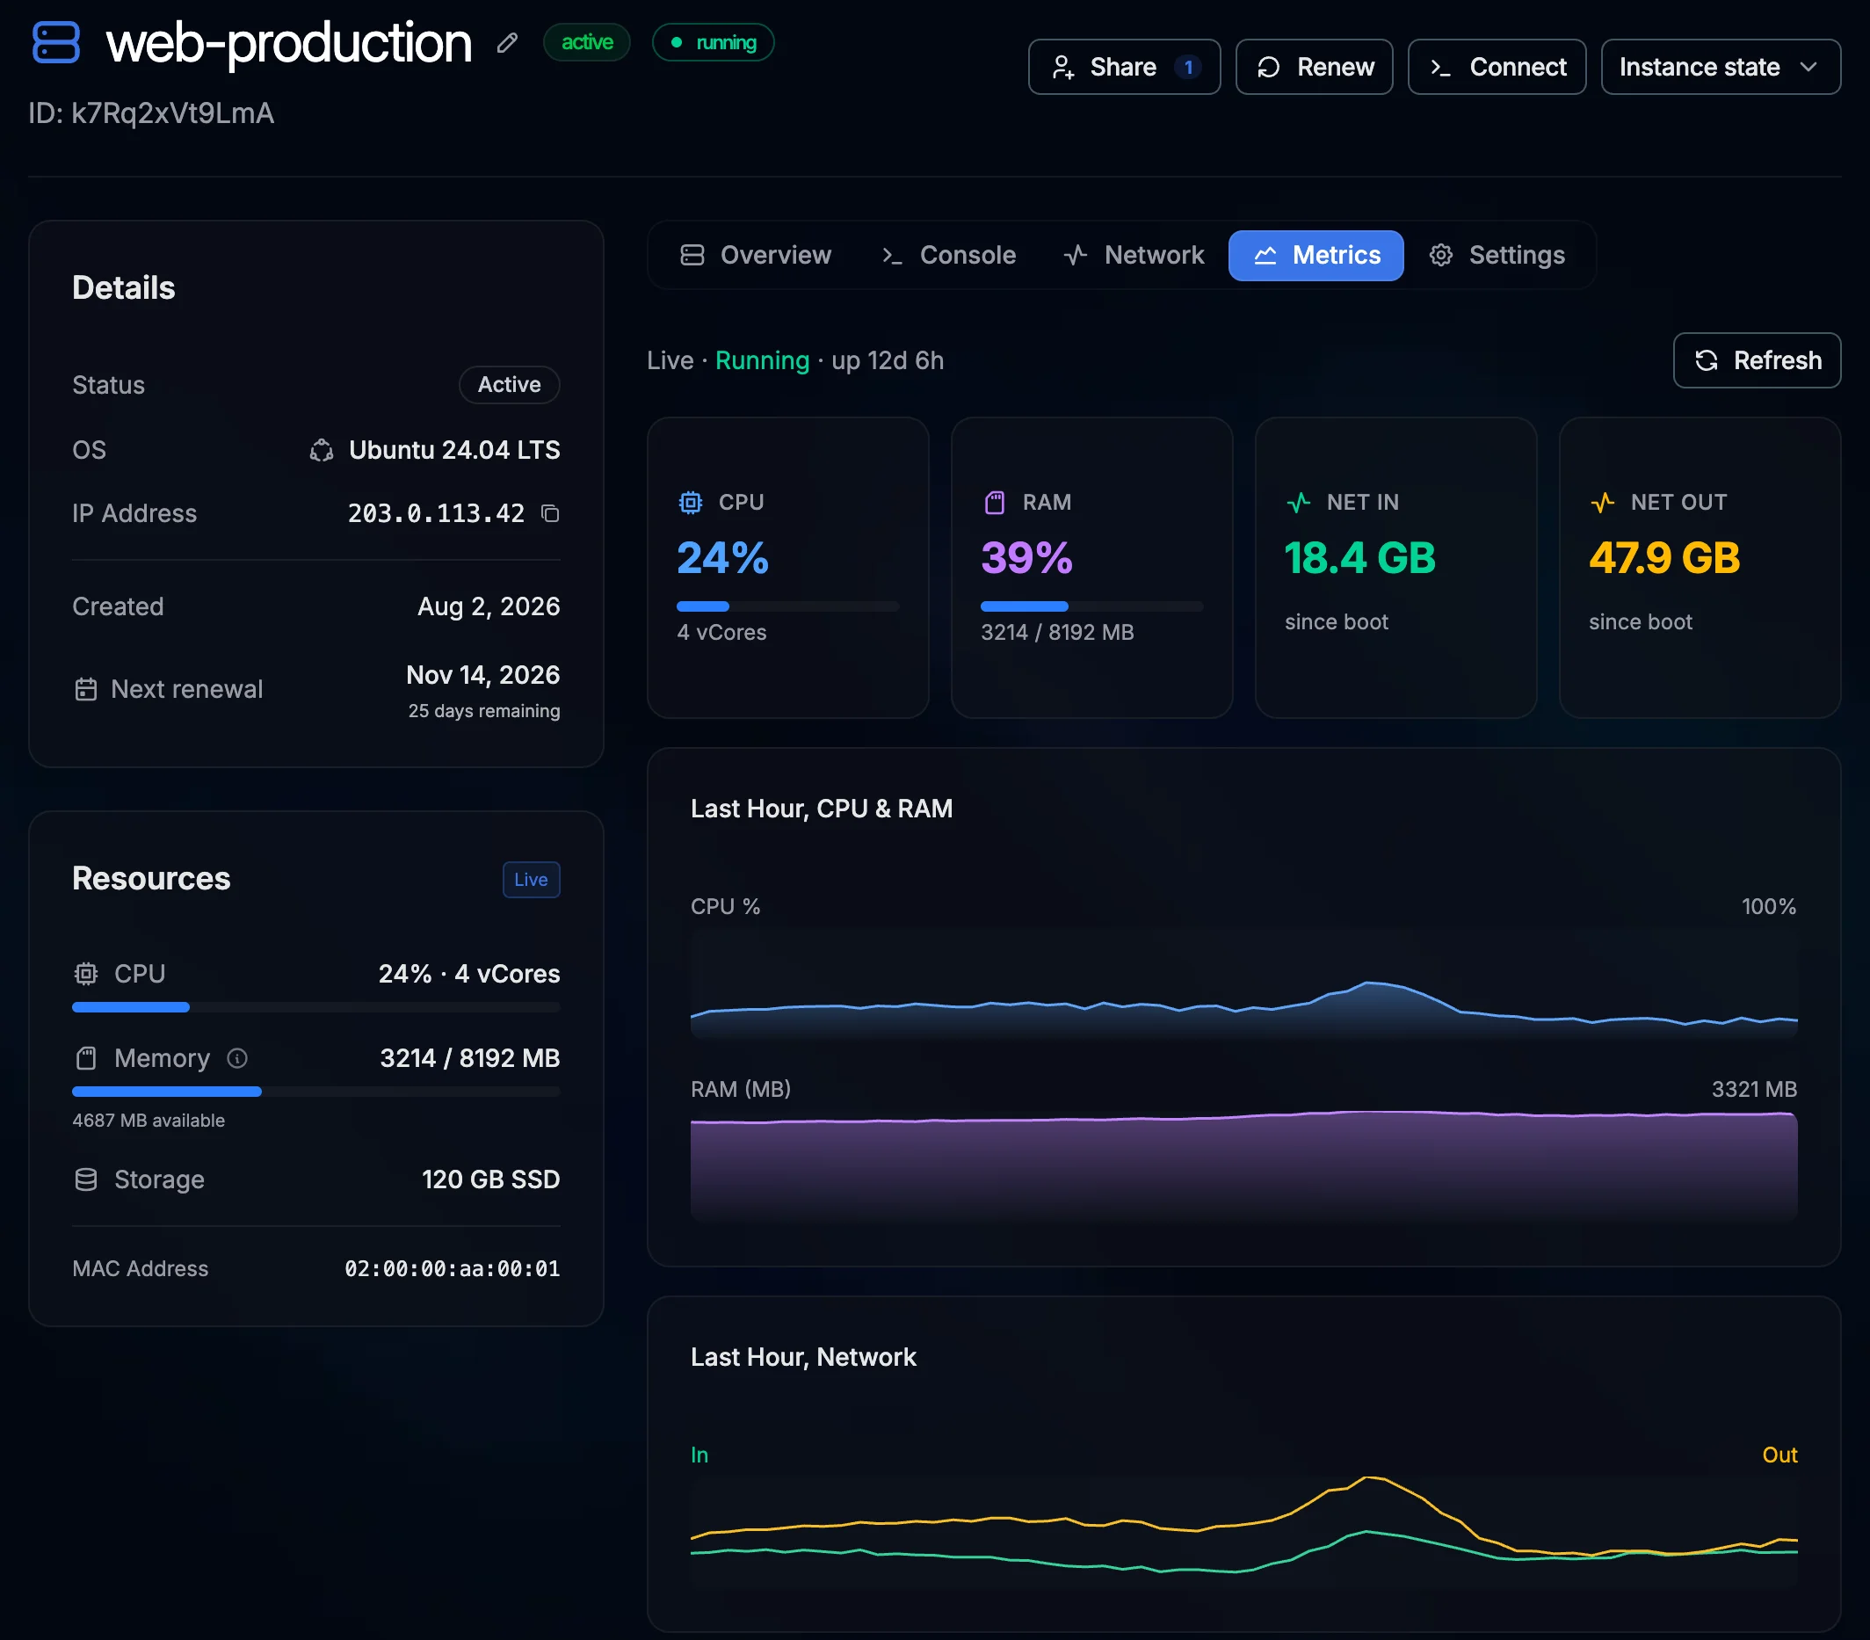Click the RAM icon in RAM metric card
This screenshot has width=1870, height=1640.
click(995, 503)
